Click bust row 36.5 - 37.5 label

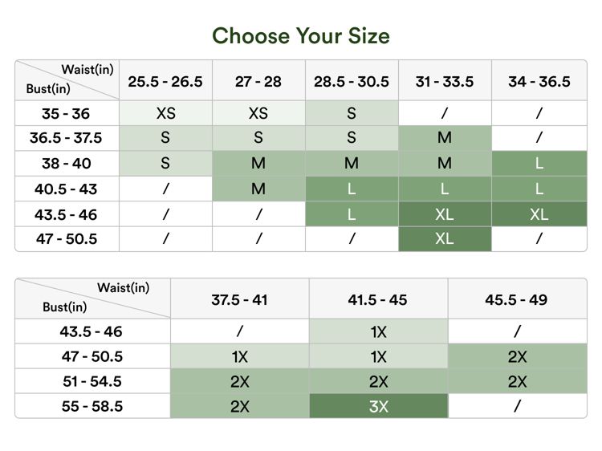click(x=66, y=138)
